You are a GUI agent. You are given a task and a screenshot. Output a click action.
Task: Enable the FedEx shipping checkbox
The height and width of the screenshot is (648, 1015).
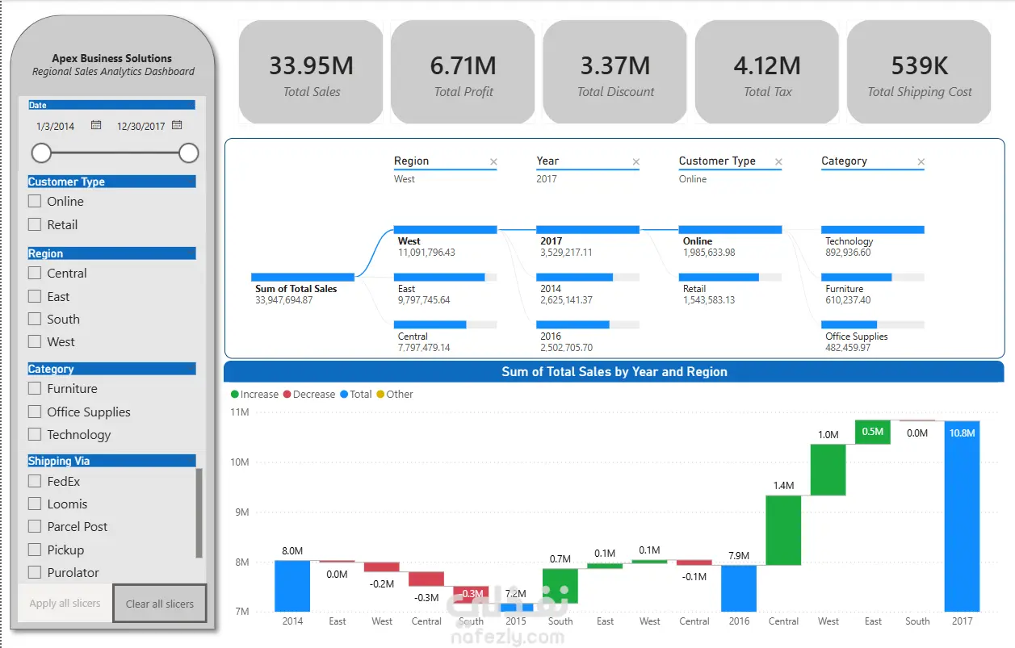click(35, 481)
